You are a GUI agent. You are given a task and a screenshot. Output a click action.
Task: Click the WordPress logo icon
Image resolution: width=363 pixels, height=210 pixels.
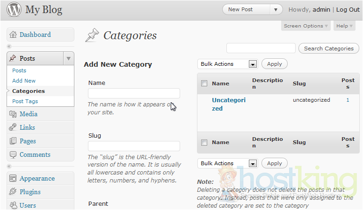point(14,10)
